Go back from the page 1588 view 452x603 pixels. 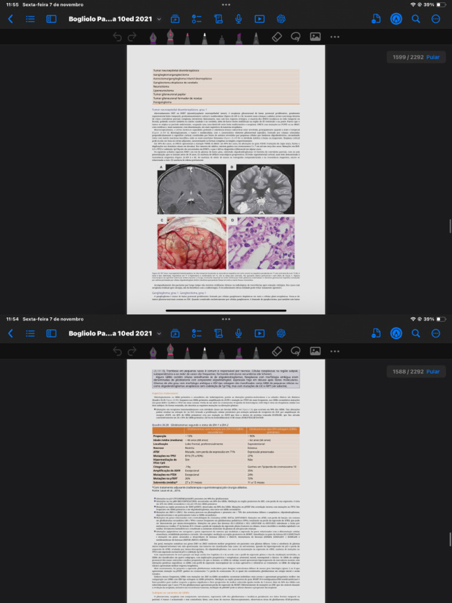(11, 333)
